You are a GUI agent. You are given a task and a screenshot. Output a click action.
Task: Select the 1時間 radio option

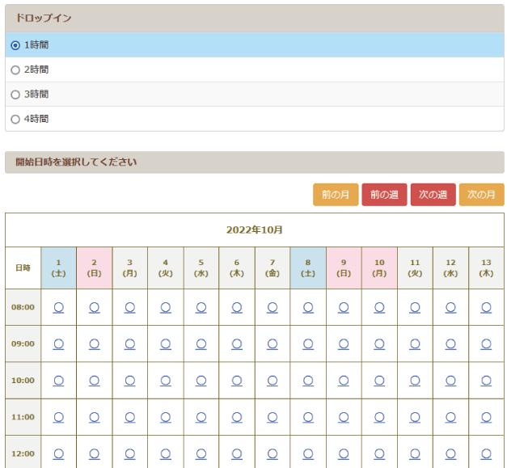15,45
